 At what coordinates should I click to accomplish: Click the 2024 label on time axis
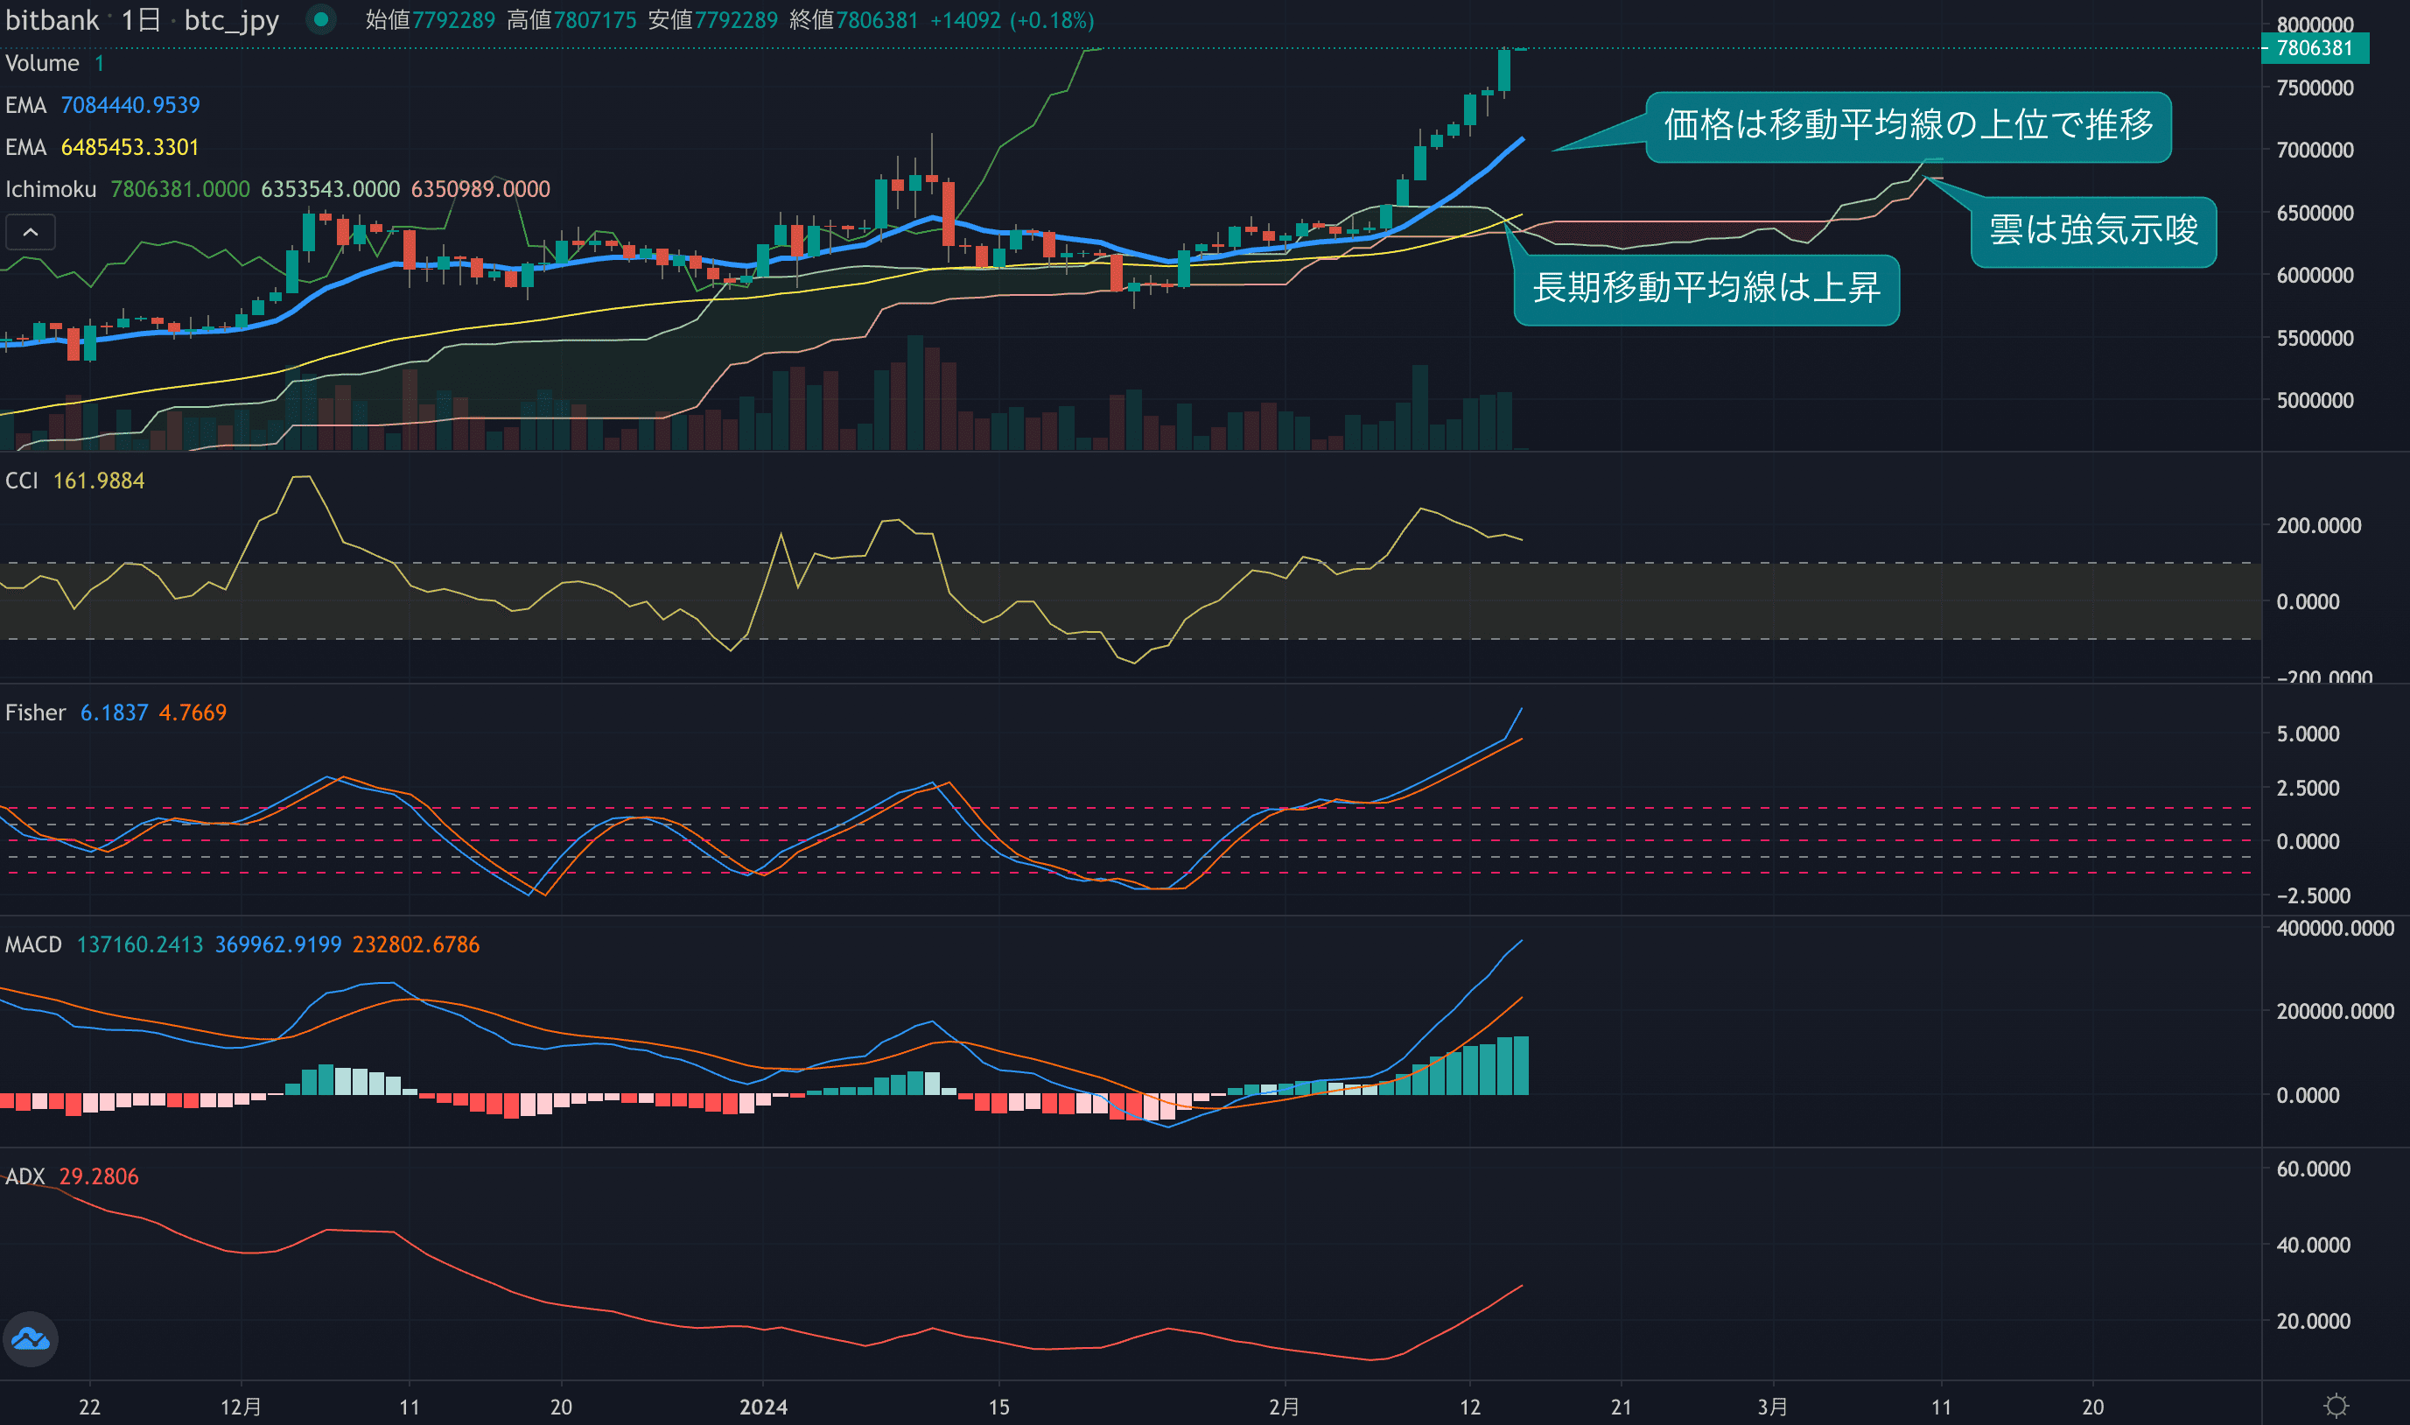click(763, 1407)
